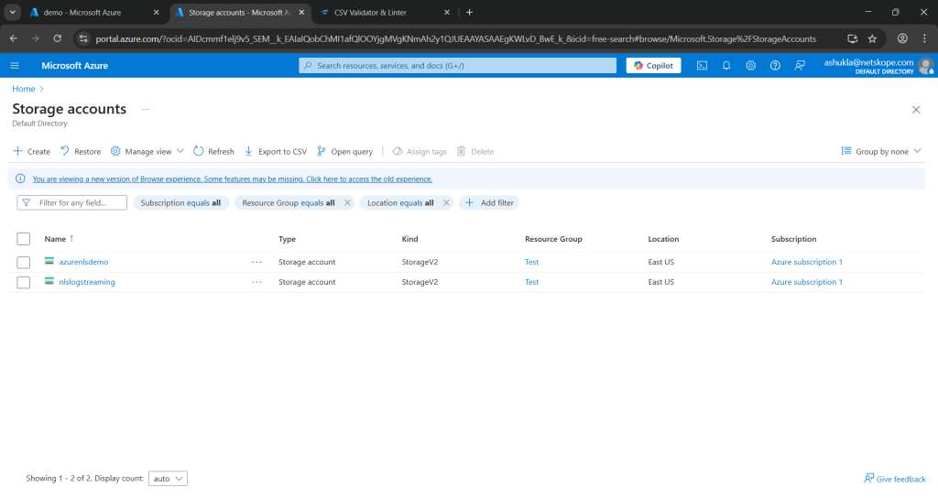
Task: Click Create to add a storage account
Action: (x=32, y=152)
